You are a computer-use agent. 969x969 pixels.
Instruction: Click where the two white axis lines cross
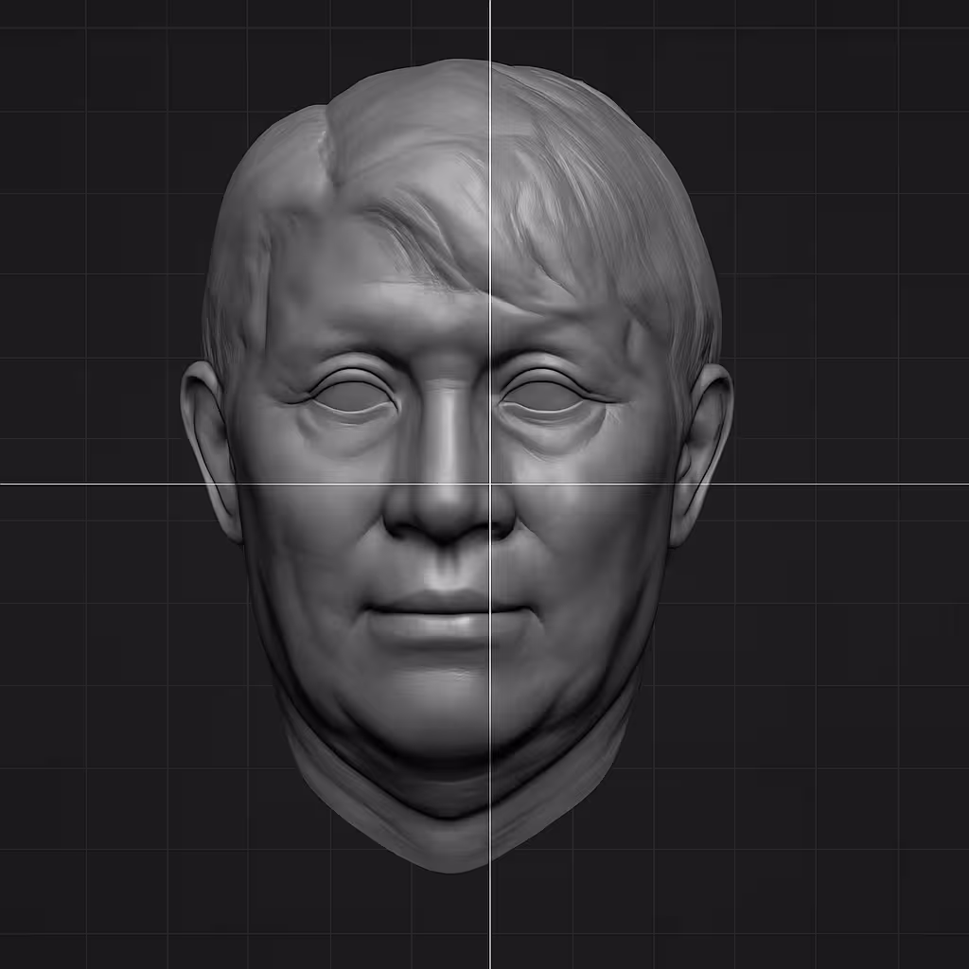[490, 484]
